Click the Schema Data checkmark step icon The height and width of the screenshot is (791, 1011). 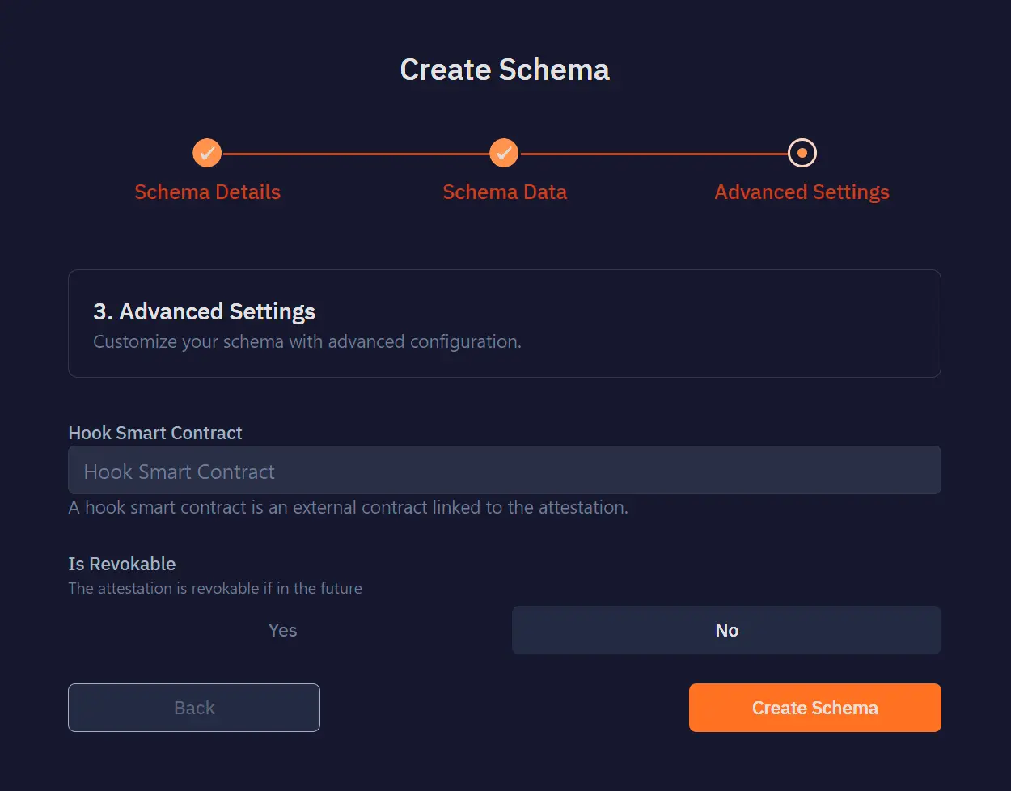pos(504,153)
